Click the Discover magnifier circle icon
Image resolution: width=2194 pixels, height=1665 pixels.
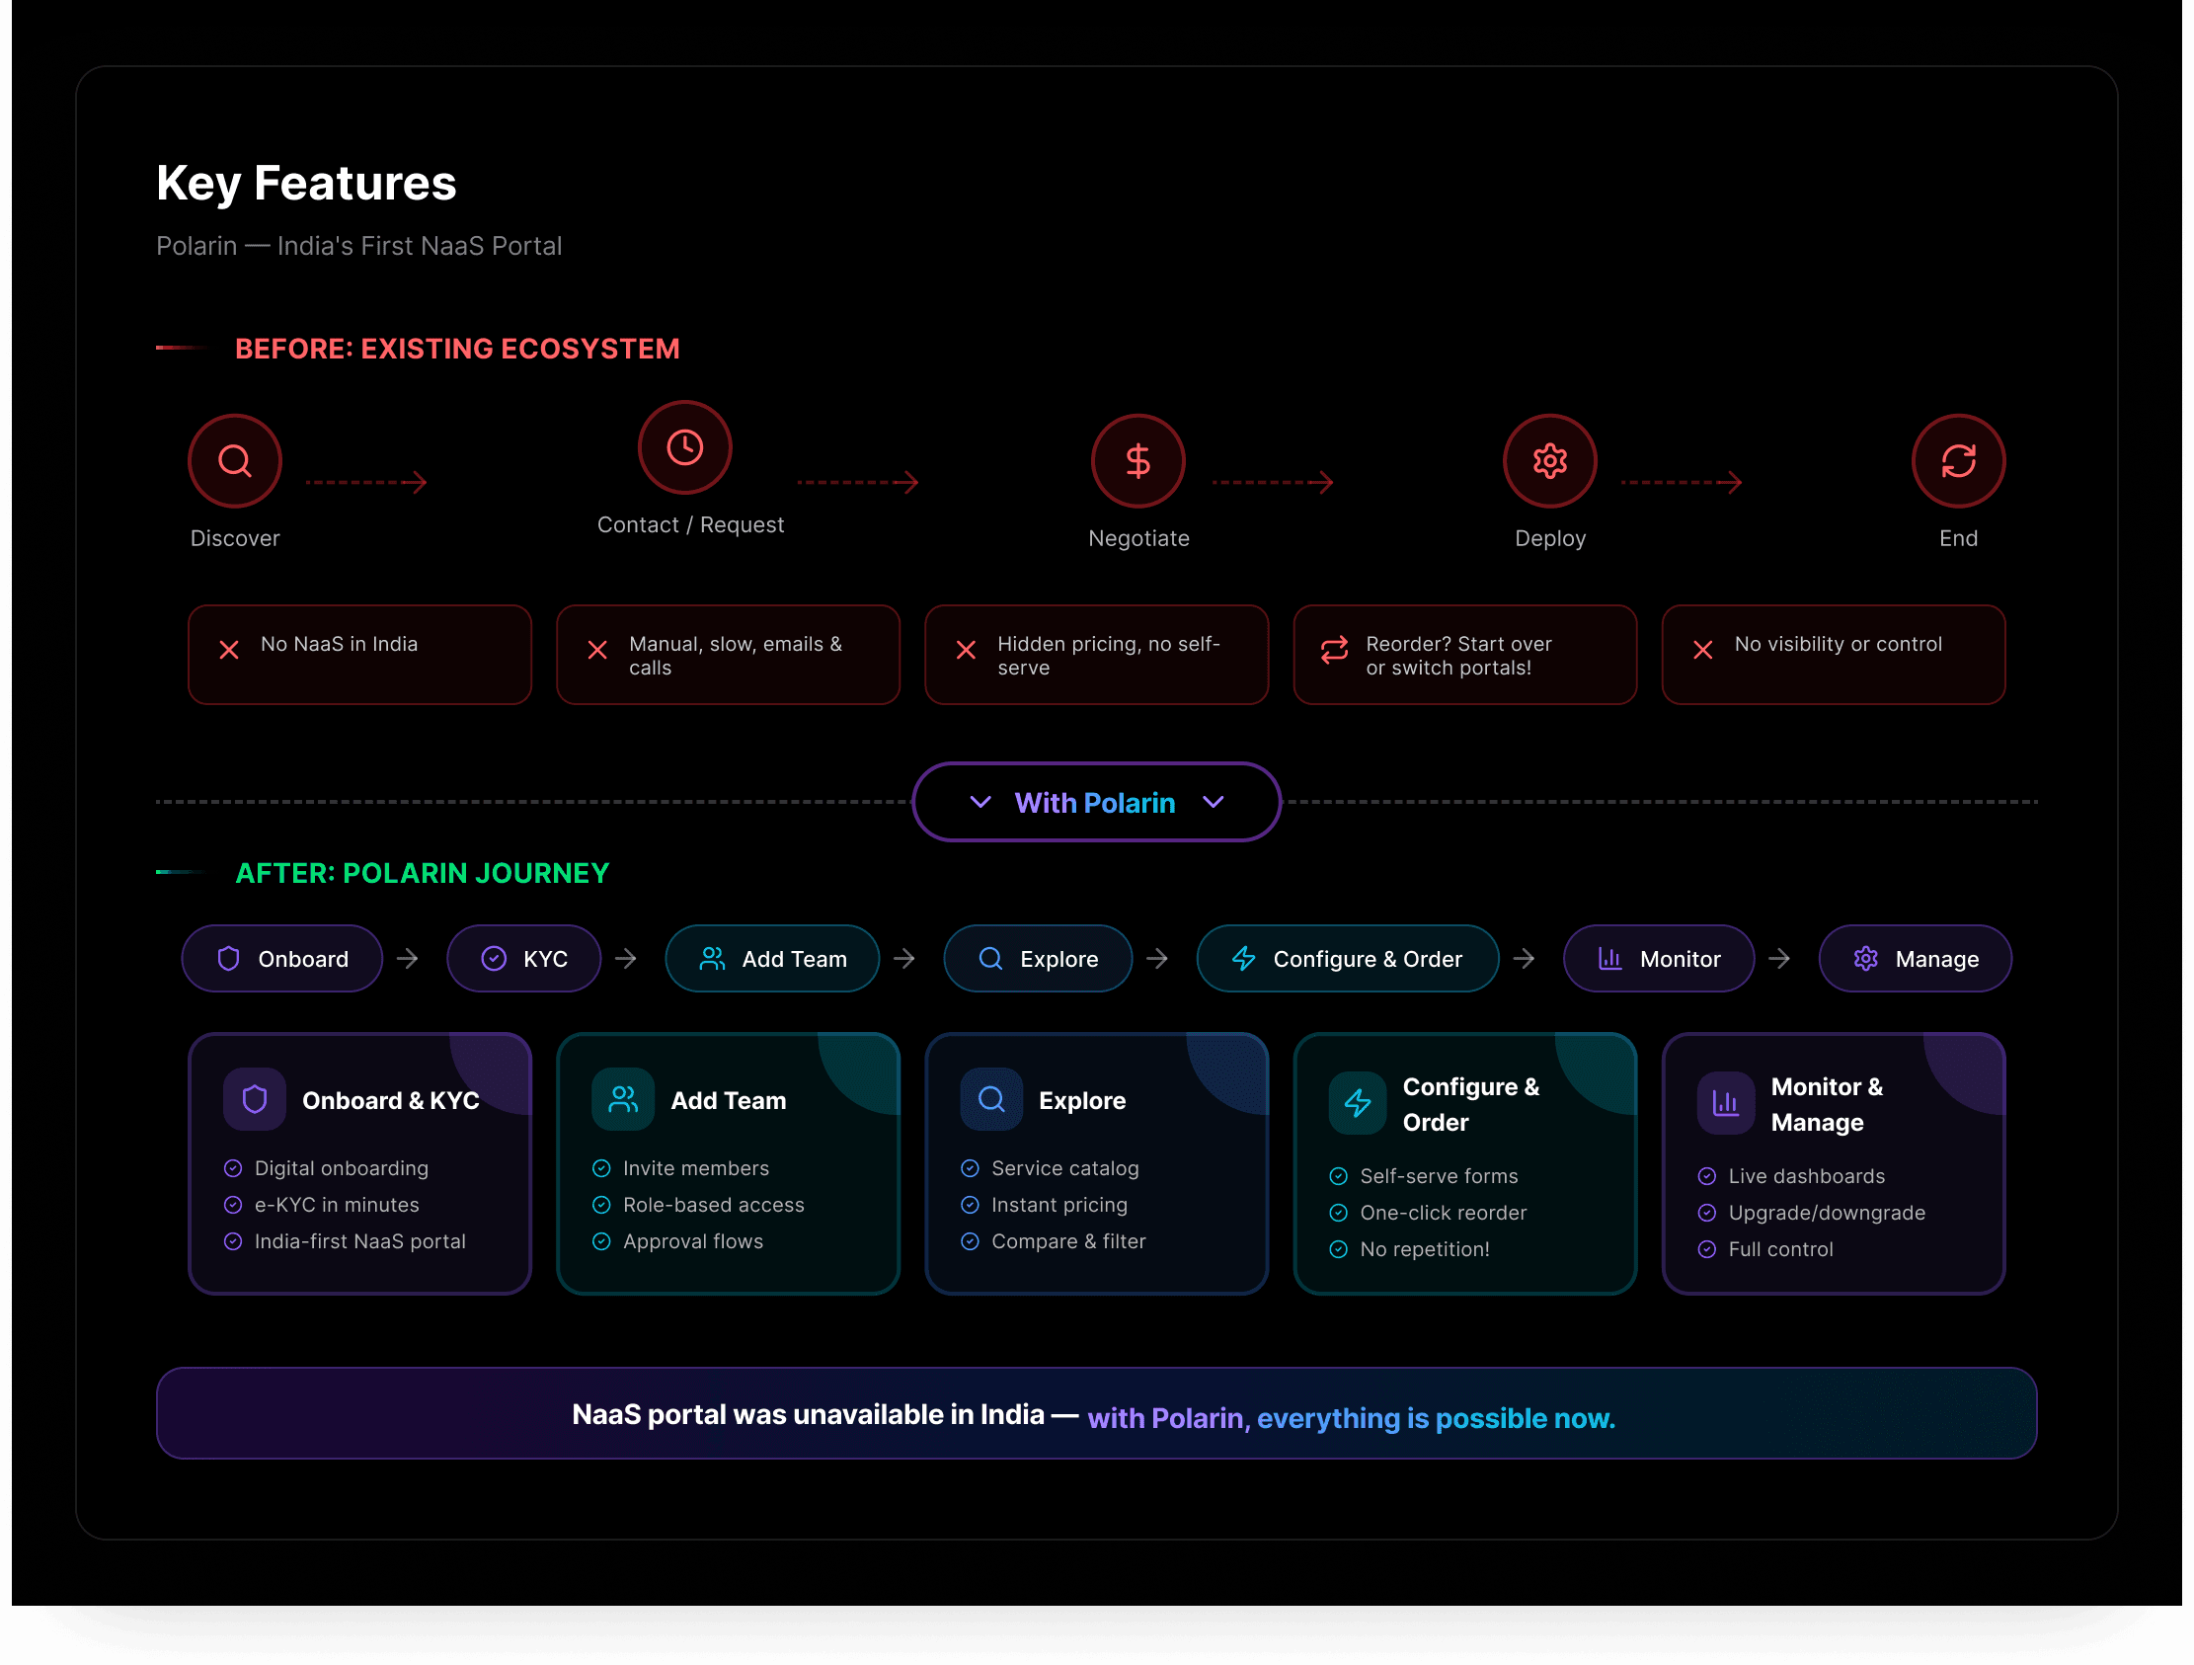coord(235,460)
